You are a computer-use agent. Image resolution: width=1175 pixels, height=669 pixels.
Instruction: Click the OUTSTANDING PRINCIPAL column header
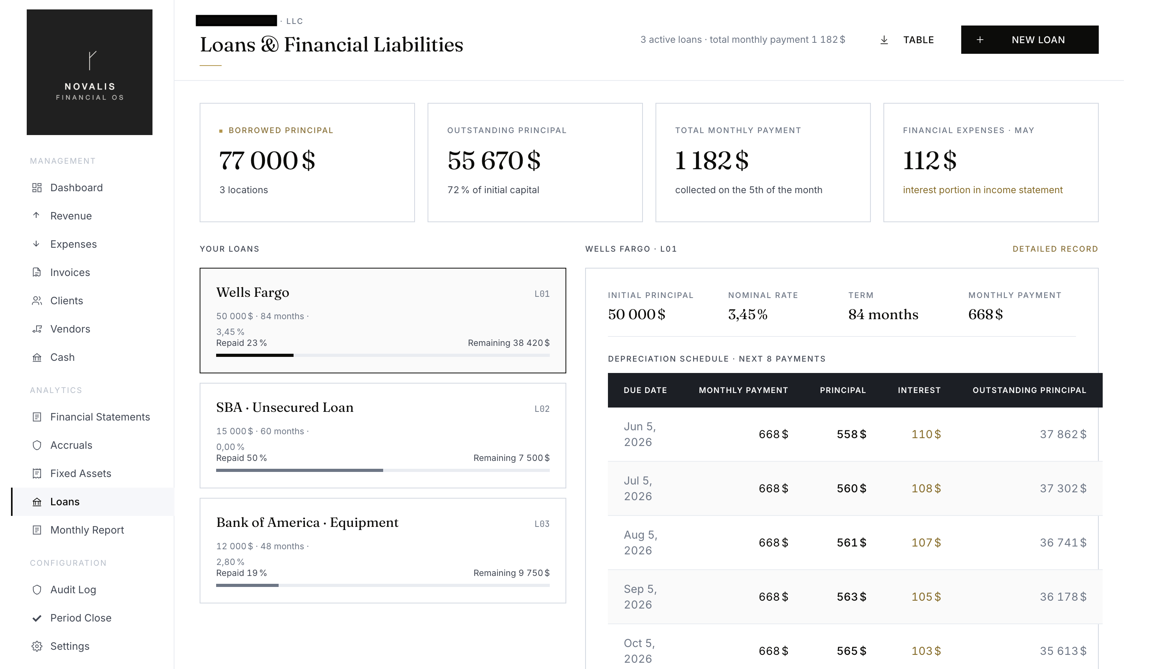(x=1029, y=390)
